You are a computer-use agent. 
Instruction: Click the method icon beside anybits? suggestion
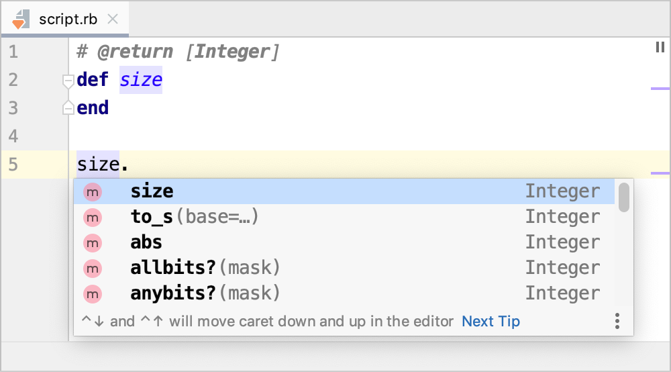pos(92,293)
